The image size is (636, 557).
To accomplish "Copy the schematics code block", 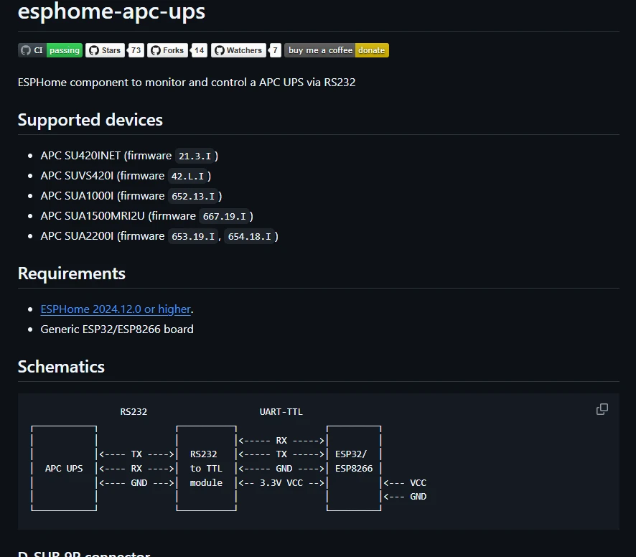I will tap(602, 409).
